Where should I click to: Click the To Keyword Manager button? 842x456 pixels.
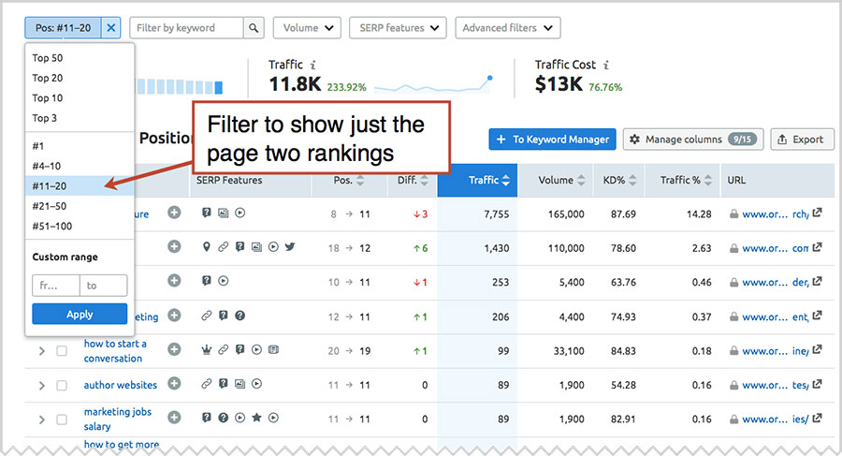click(x=553, y=140)
